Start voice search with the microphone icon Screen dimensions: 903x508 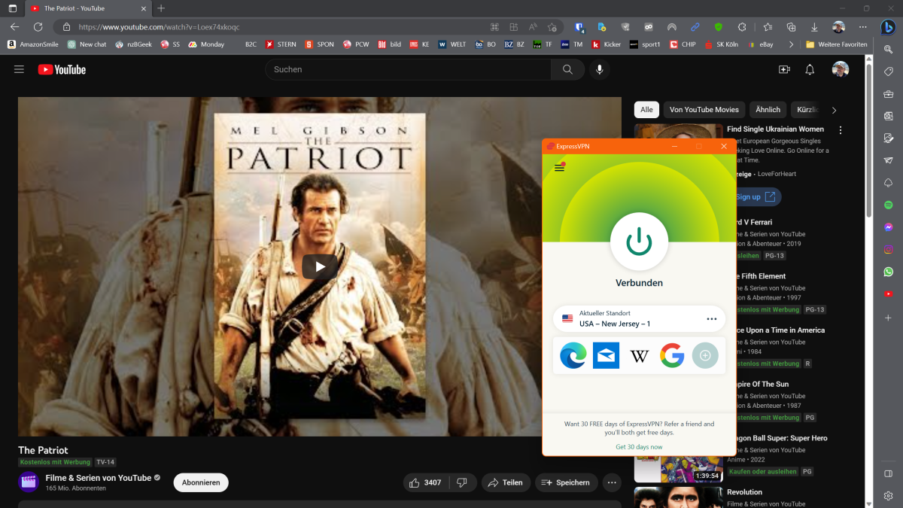[x=600, y=69]
